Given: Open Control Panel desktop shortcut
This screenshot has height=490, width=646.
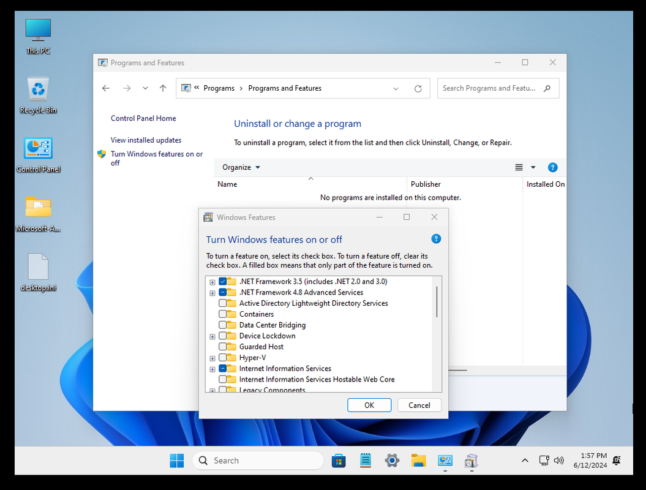Looking at the screenshot, I should pyautogui.click(x=38, y=154).
